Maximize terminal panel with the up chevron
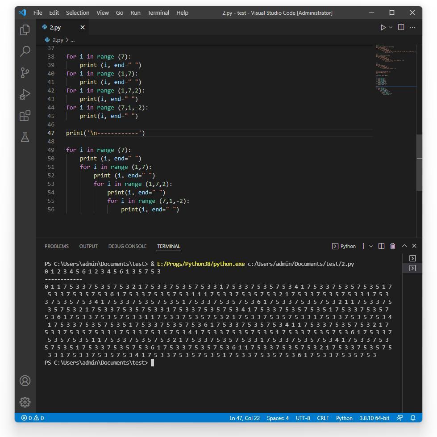The width and height of the screenshot is (437, 437). pos(404,246)
